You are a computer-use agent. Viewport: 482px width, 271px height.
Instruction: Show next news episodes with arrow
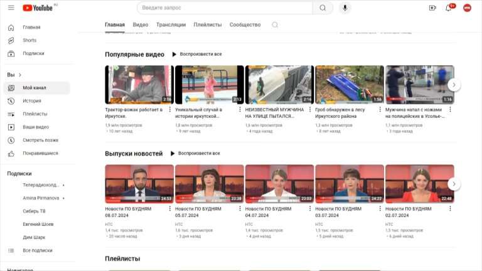click(454, 184)
